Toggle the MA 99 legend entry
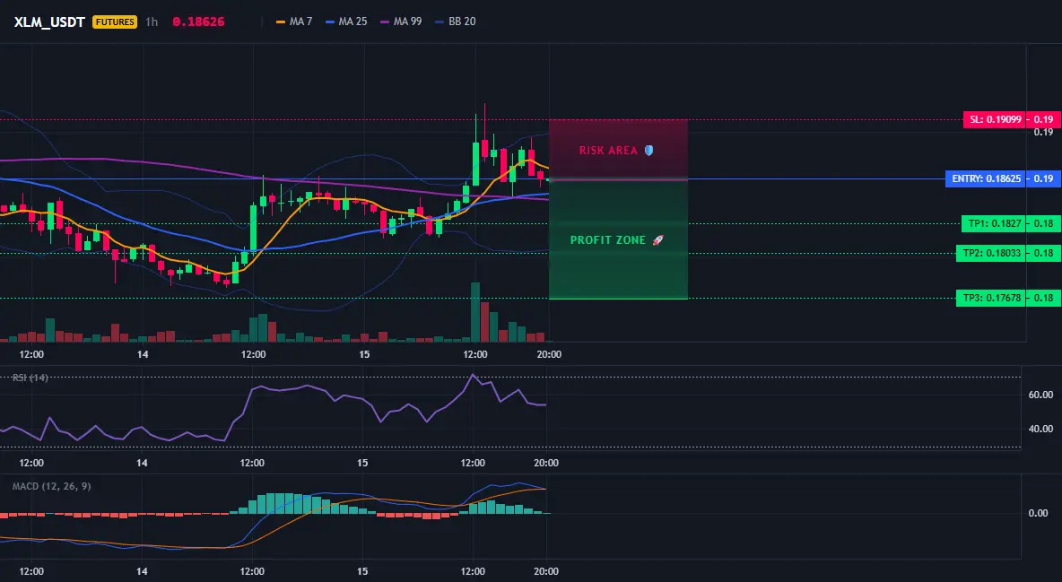Screen dimensions: 1062x582 (401, 22)
